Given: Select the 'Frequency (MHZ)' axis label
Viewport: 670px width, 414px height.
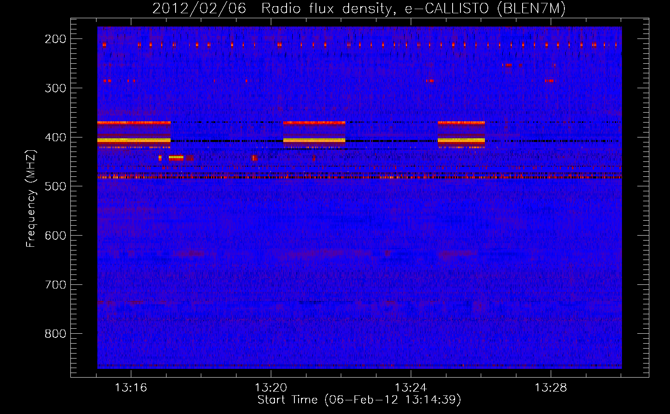Looking at the screenshot, I should tap(31, 198).
